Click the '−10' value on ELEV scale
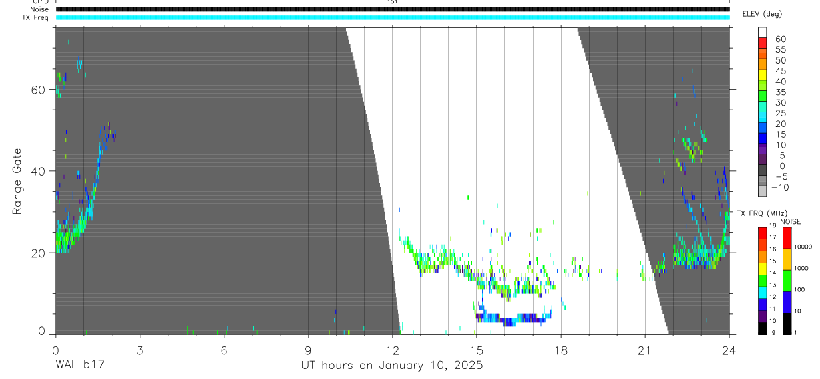The height and width of the screenshot is (379, 820). click(779, 188)
